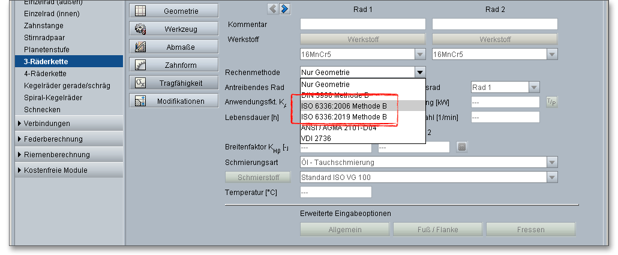Click the Werkzeug gear icon
Viewport: 618px width, 255px height.
(x=140, y=29)
